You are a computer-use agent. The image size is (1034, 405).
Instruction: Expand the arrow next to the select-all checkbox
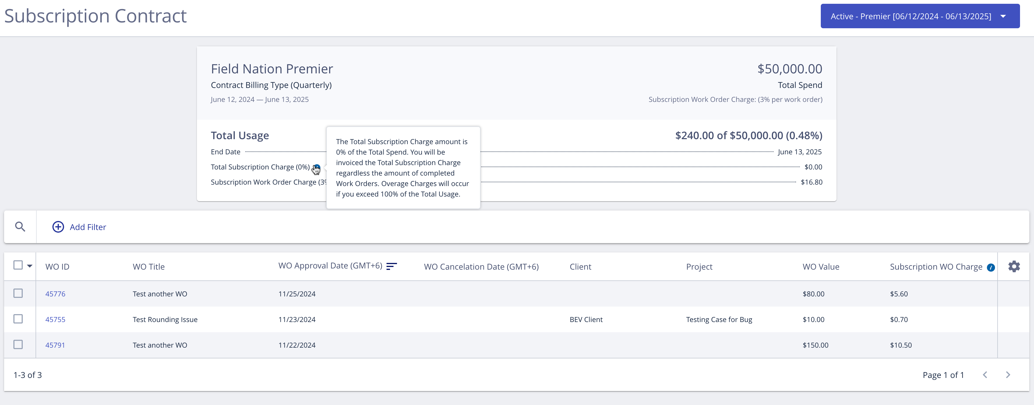coord(29,266)
